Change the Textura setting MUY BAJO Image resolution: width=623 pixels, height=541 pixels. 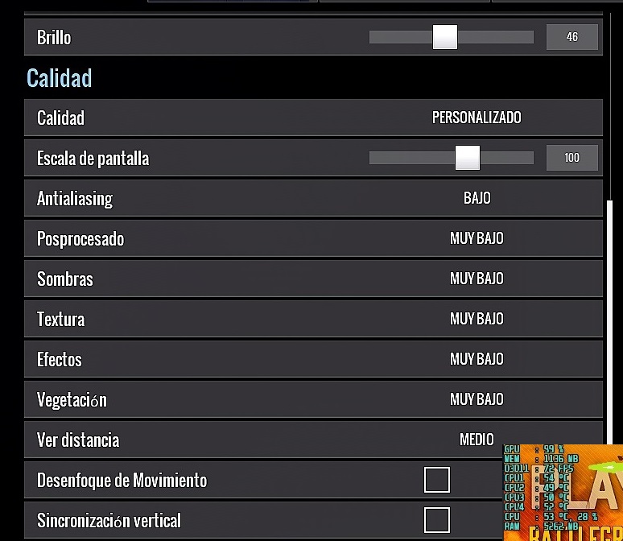coord(477,318)
